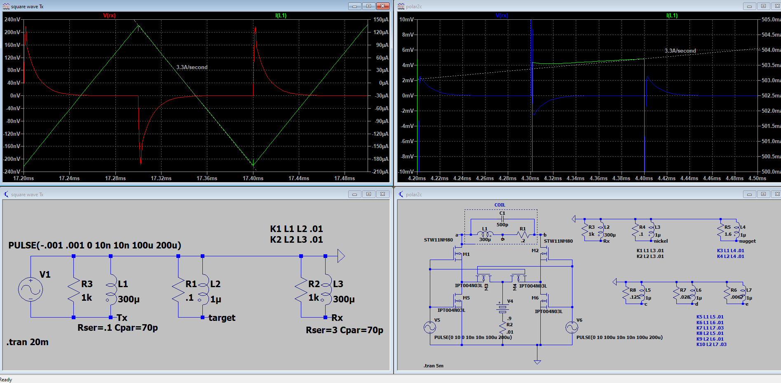
Task: Click the PULSE(-.001 .001 0 10n 10n 100u 200u) text
Action: [x=95, y=246]
